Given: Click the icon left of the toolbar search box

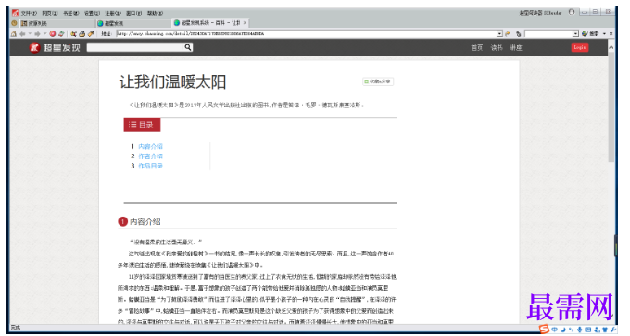Looking at the screenshot, I should coord(519,34).
